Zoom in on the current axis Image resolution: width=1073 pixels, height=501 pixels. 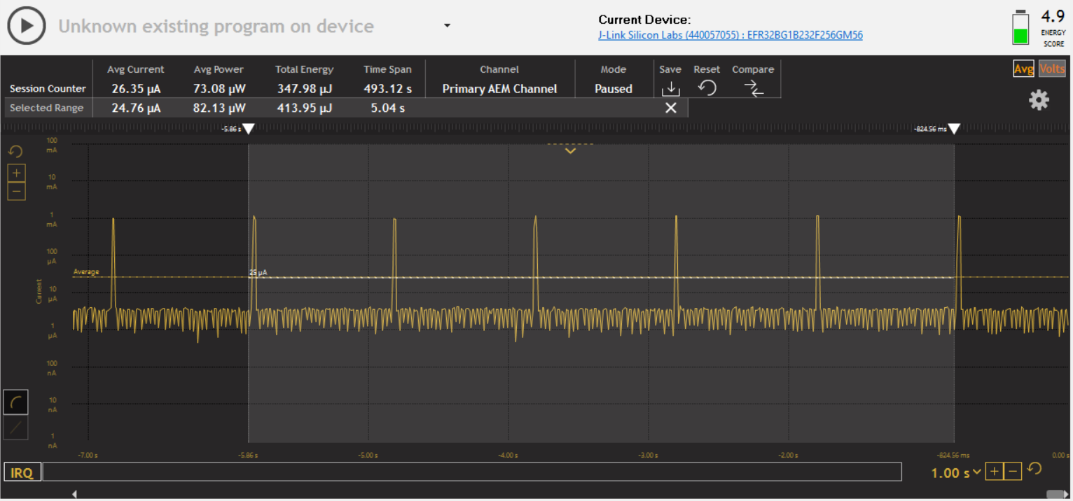pyautogui.click(x=16, y=172)
